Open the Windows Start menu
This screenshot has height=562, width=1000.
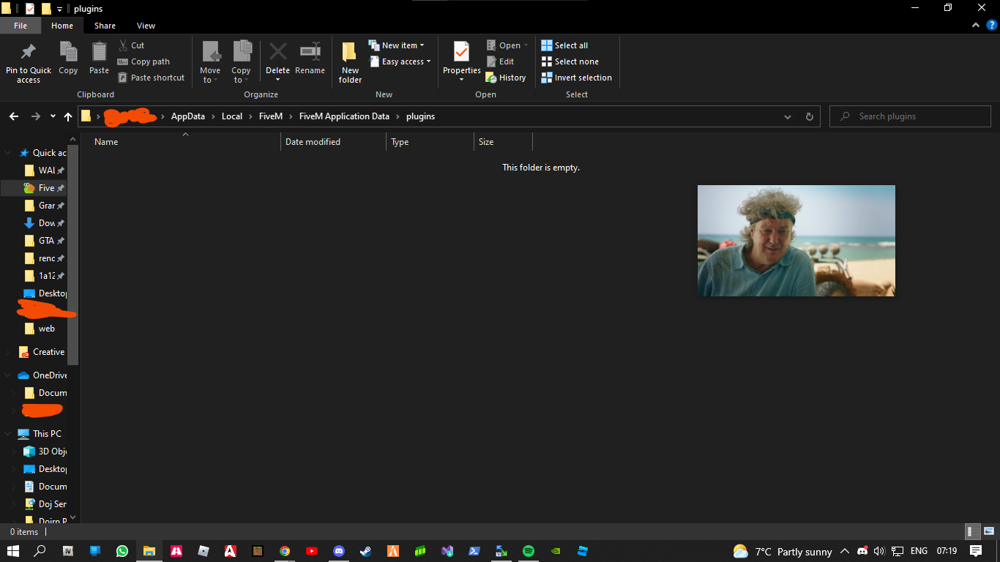coord(13,551)
